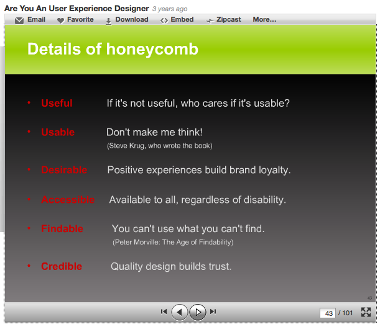The height and width of the screenshot is (327, 380).
Task: Enter fullscreen mode with the expand icon
Action: click(366, 312)
